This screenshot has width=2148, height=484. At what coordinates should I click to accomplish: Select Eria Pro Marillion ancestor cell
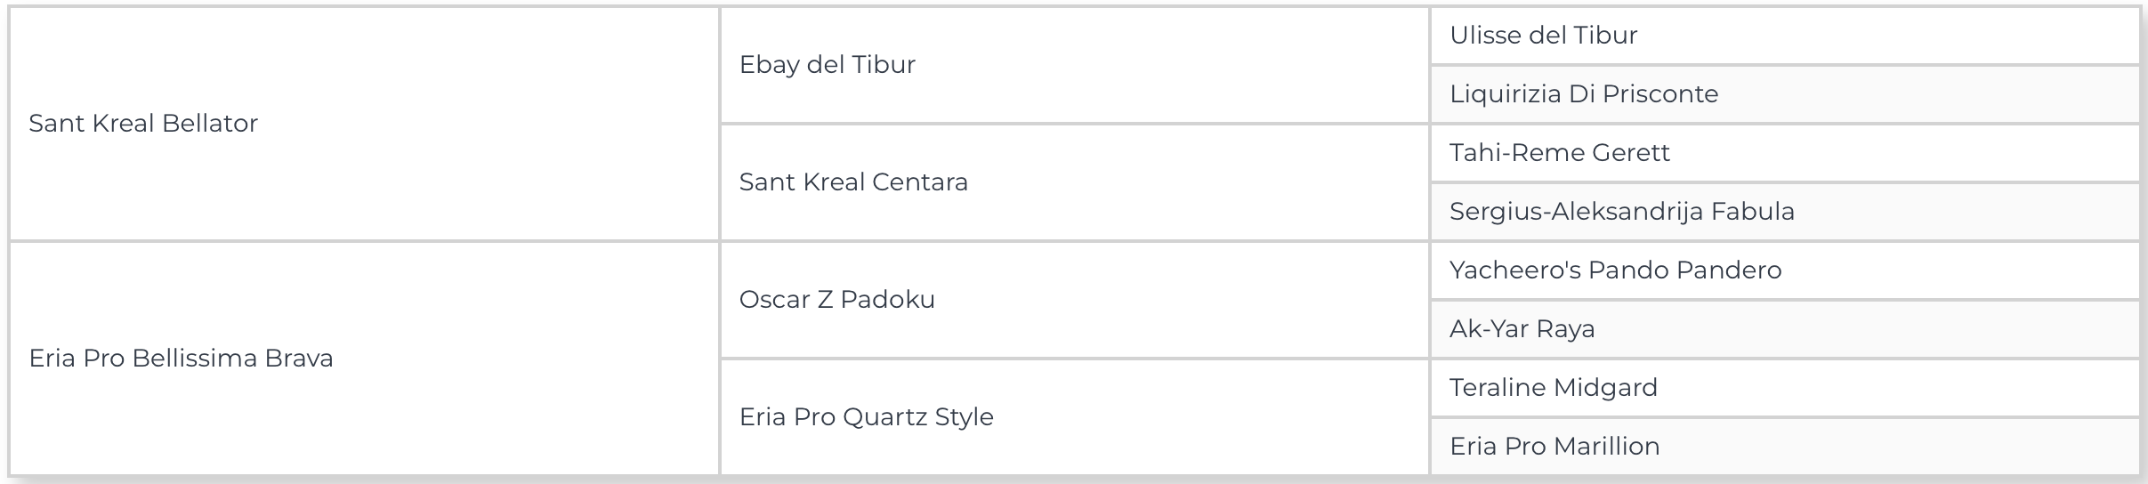(1554, 446)
